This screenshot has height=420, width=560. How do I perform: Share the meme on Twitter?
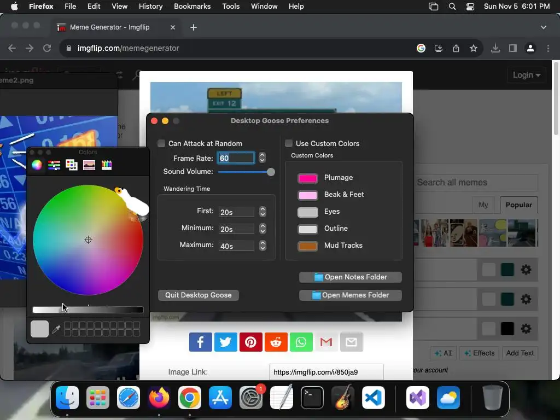225,342
